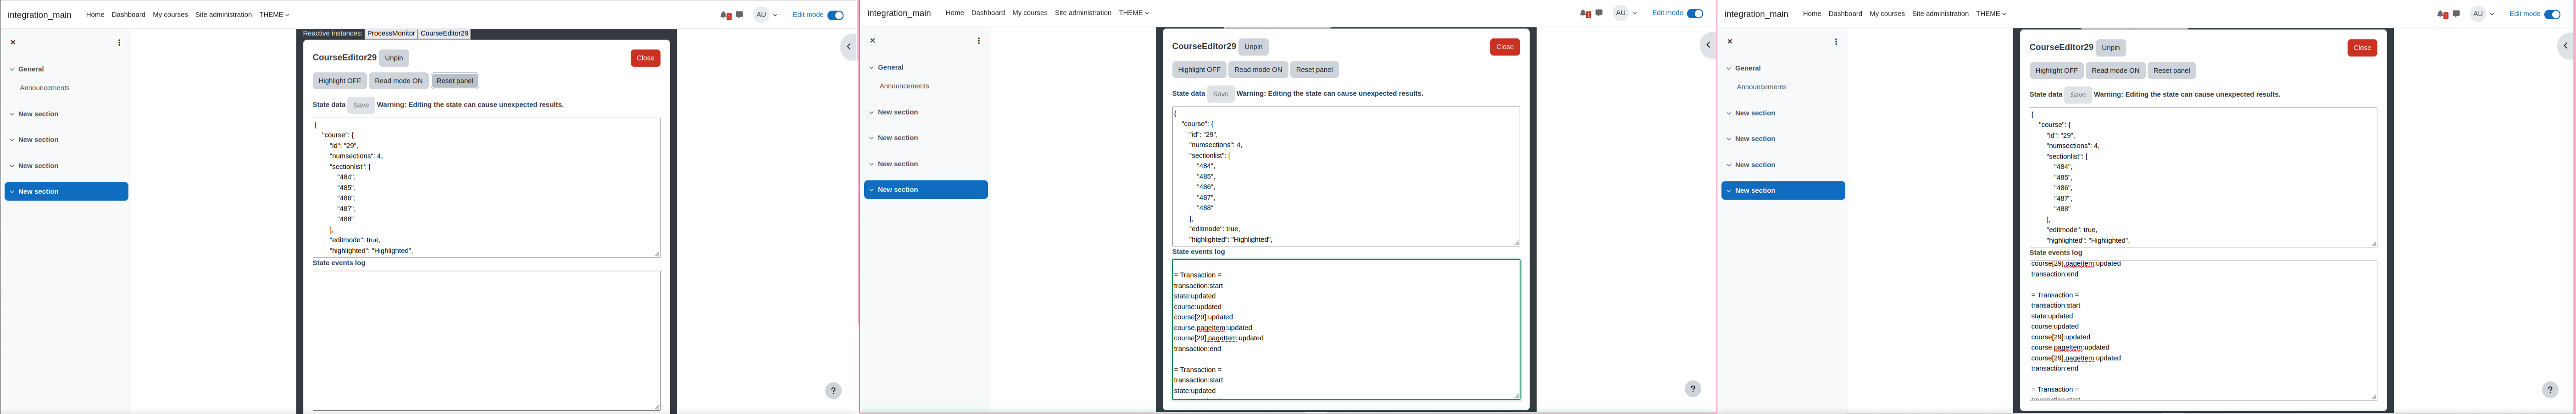Open user menu arrow in right window
Image resolution: width=2576 pixels, height=414 pixels.
[2492, 14]
